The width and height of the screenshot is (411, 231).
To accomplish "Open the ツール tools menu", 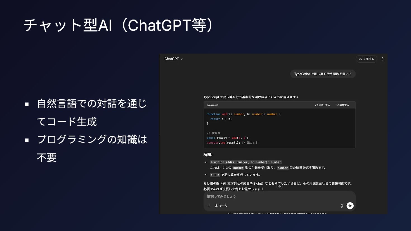I will [221, 206].
